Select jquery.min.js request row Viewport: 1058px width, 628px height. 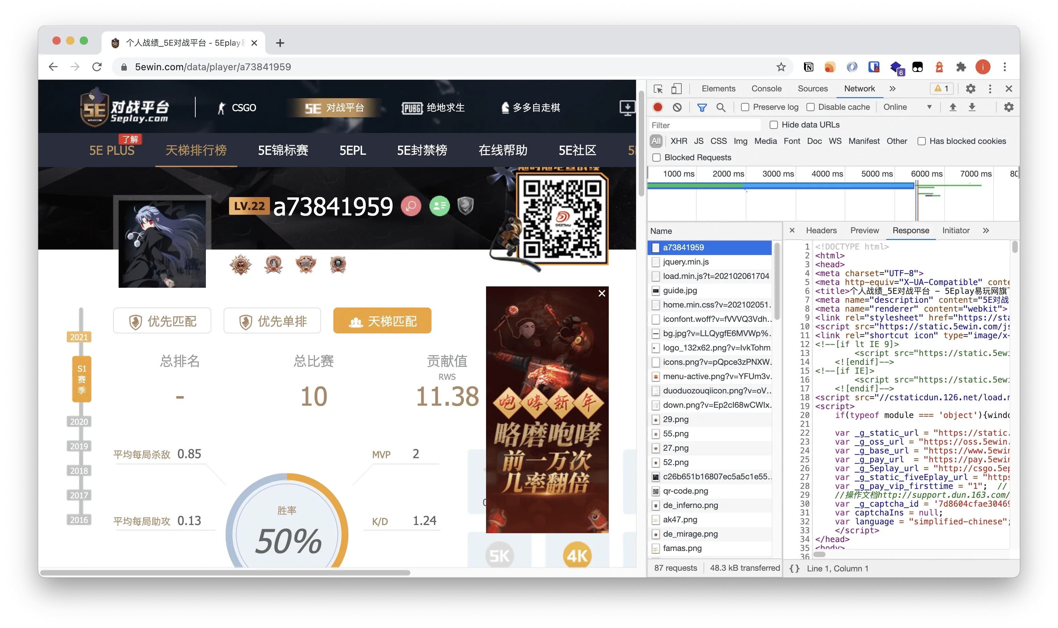pos(710,261)
